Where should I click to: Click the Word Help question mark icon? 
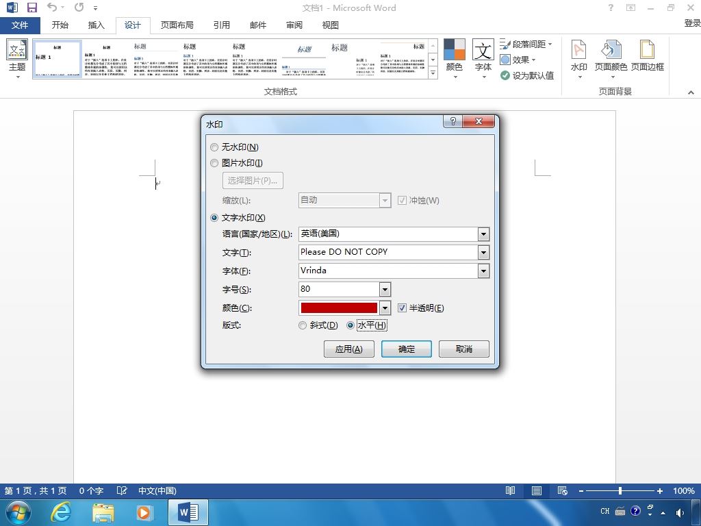click(x=611, y=8)
